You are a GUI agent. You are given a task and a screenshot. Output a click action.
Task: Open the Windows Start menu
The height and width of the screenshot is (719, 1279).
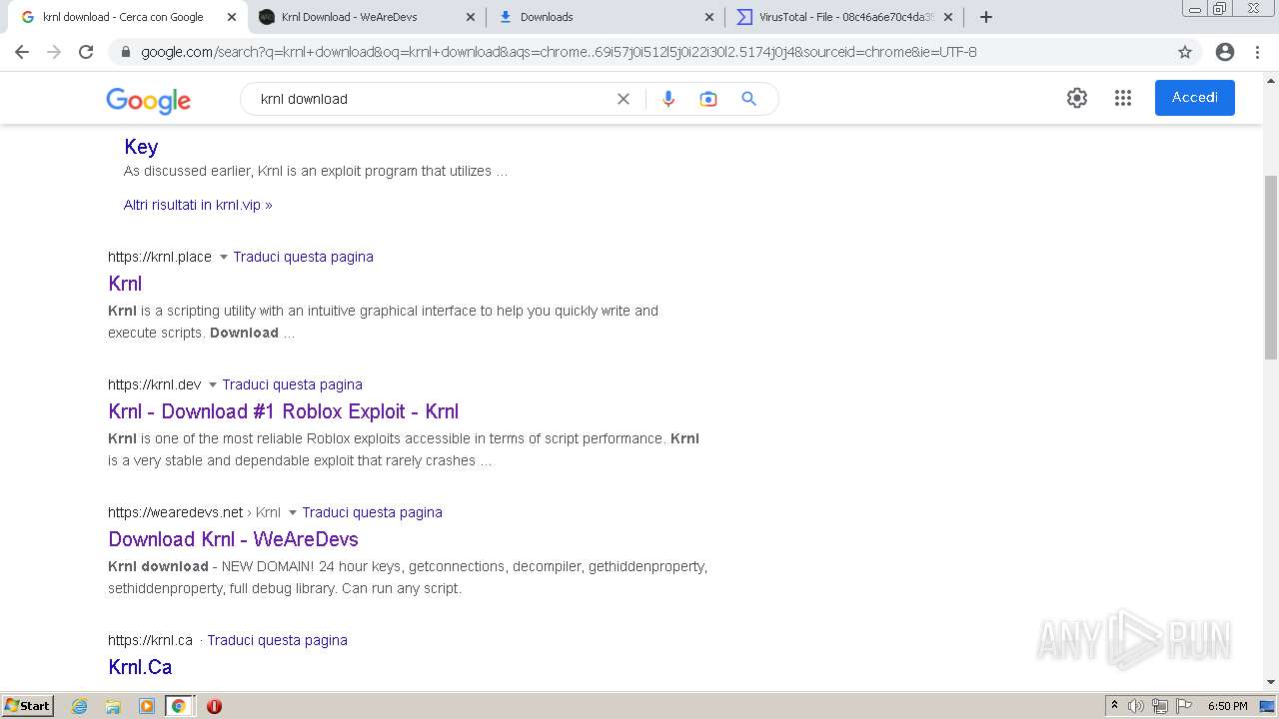tap(27, 706)
